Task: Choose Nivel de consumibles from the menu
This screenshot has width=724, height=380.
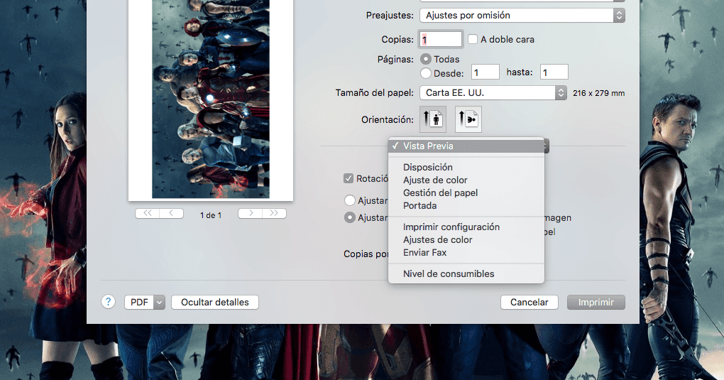Action: point(466,273)
